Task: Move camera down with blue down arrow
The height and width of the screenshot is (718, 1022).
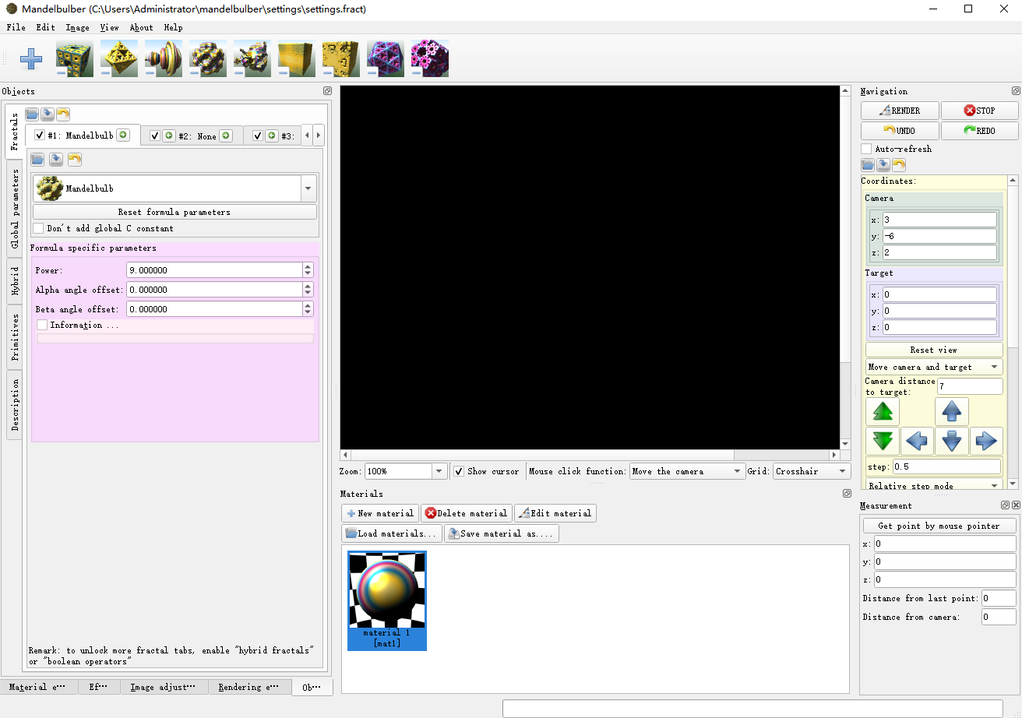Action: 952,442
